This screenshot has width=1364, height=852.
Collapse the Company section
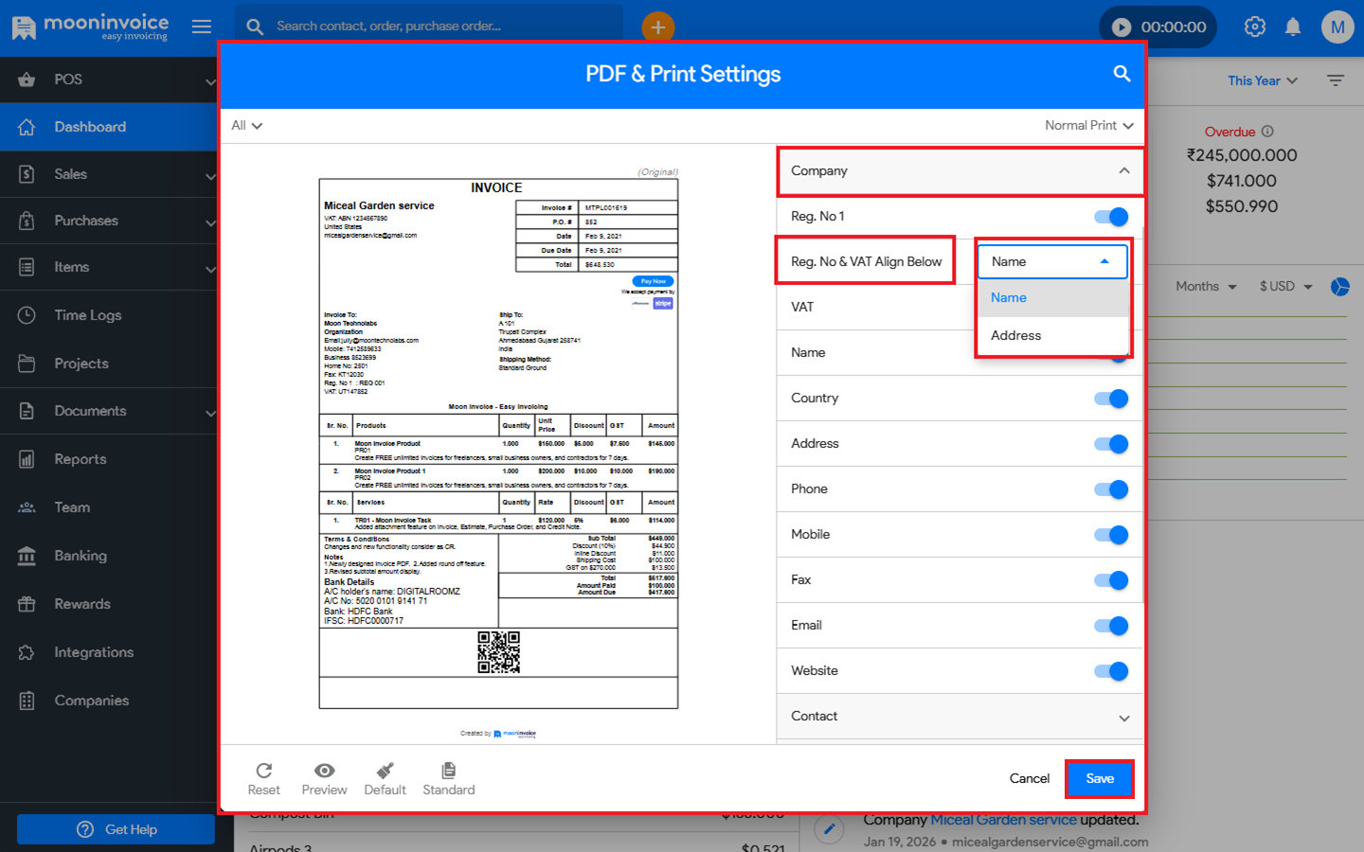point(1123,171)
